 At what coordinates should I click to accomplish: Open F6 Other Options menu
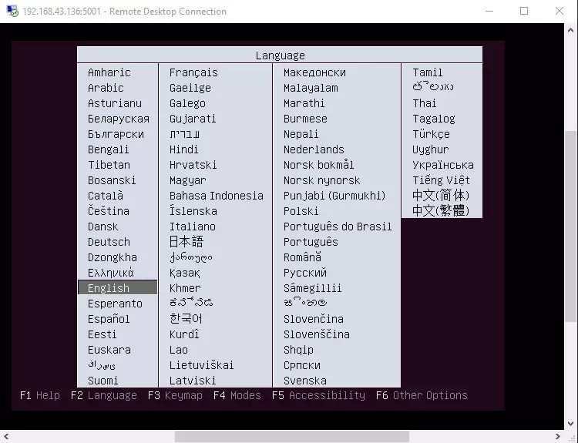(422, 395)
